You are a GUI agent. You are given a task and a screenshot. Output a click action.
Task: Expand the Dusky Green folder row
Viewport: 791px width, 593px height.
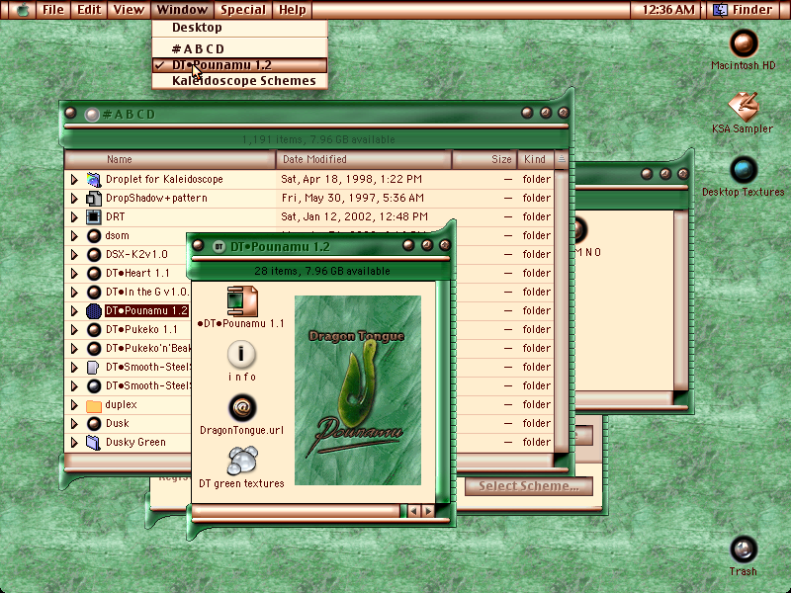tap(74, 442)
